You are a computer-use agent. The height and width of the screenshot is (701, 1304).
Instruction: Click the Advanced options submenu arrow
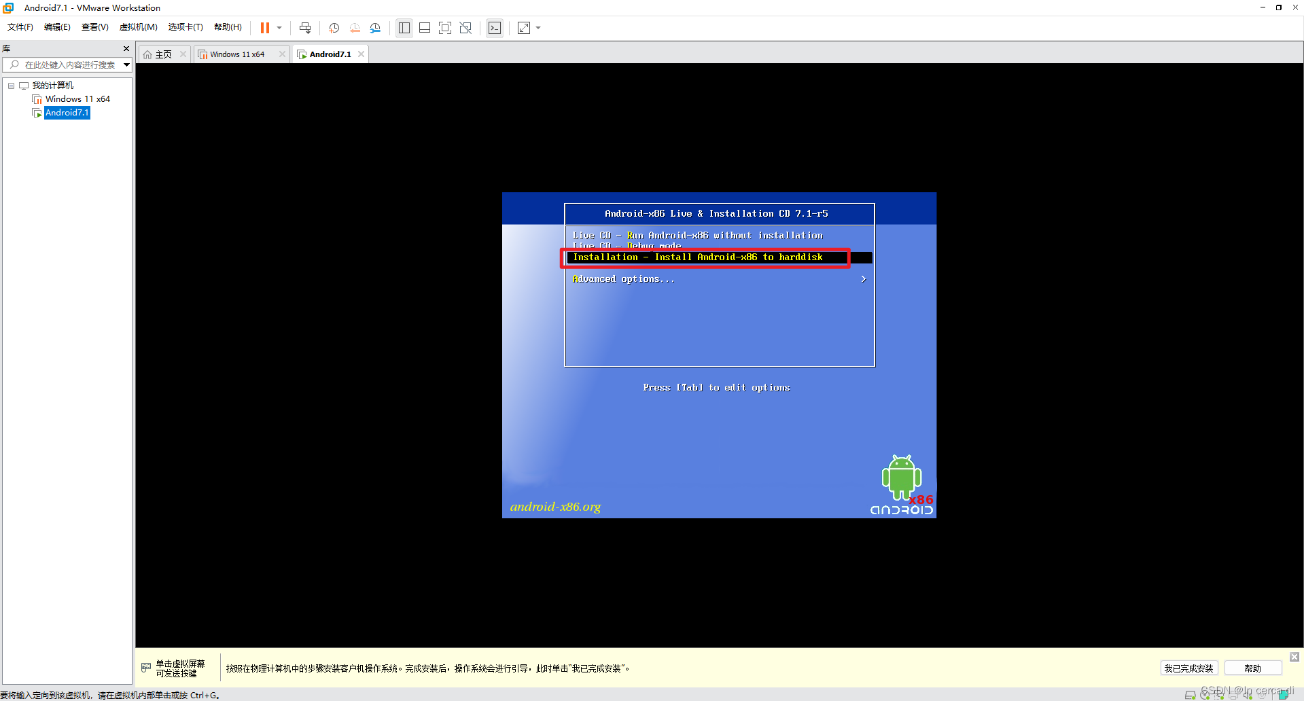click(863, 279)
